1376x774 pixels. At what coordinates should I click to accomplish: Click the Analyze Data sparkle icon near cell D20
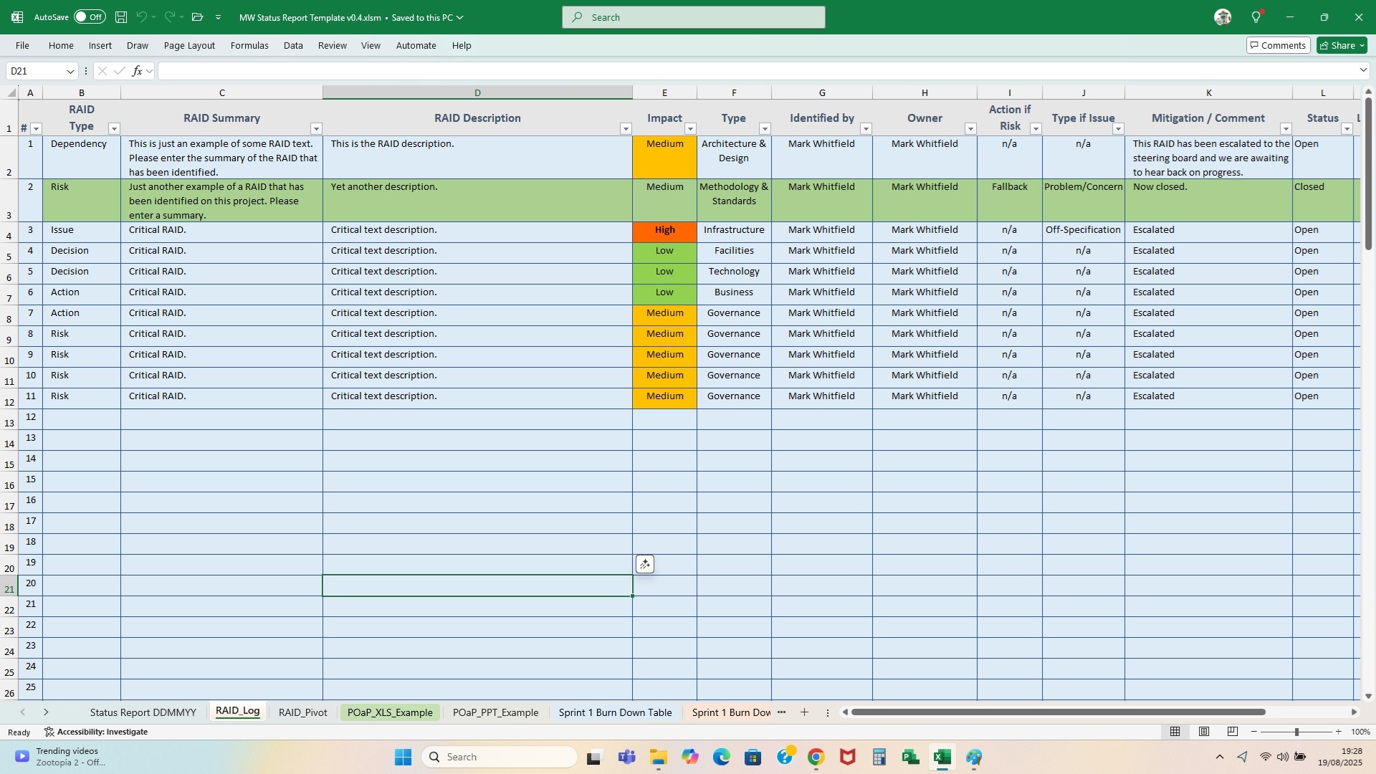coord(644,564)
